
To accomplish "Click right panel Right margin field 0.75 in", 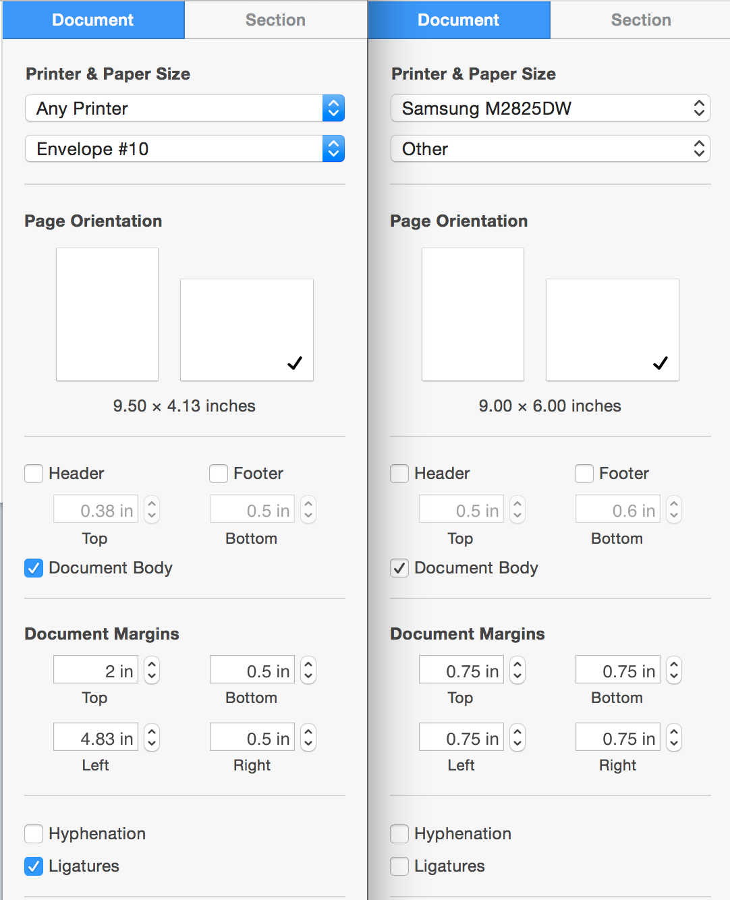I will coord(618,737).
